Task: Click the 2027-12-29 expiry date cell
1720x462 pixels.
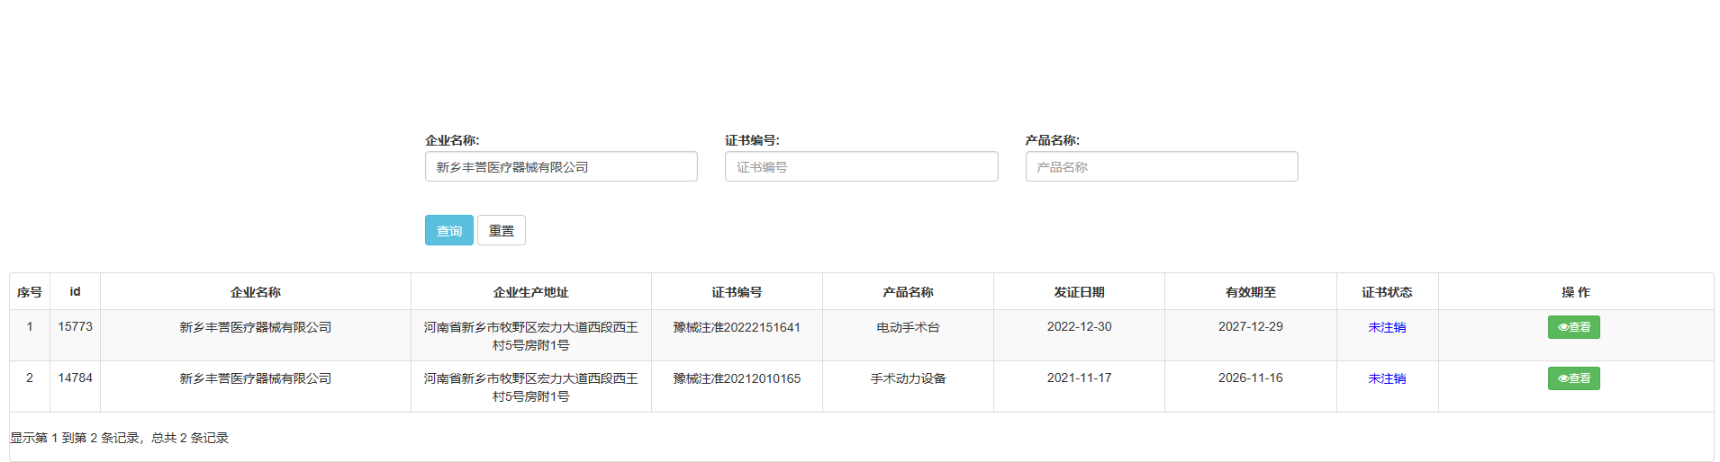Action: (x=1250, y=327)
